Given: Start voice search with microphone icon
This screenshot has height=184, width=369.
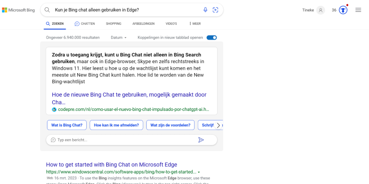Looking at the screenshot, I should click(x=206, y=10).
